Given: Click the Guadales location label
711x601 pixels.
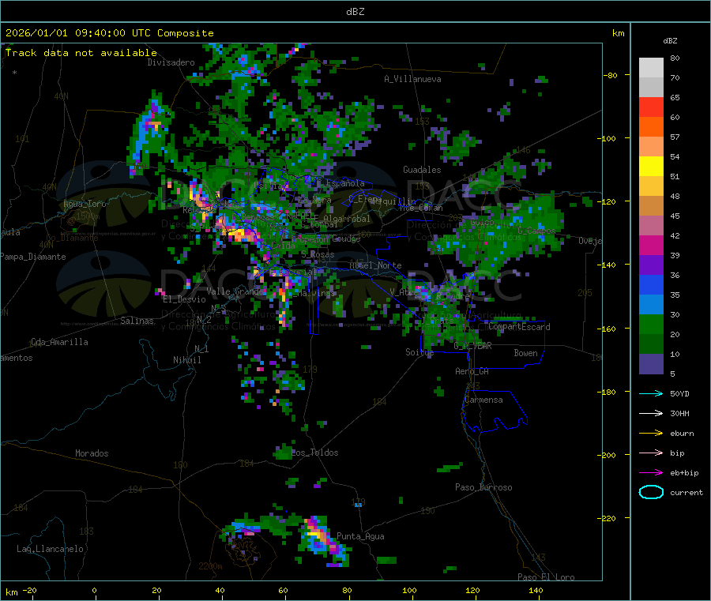Looking at the screenshot, I should [422, 170].
